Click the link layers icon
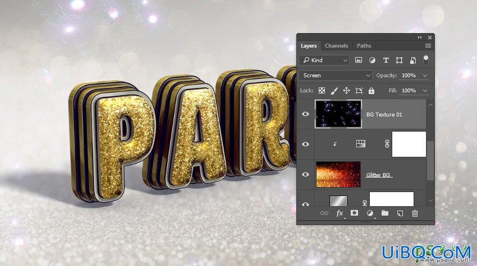 tap(324, 213)
